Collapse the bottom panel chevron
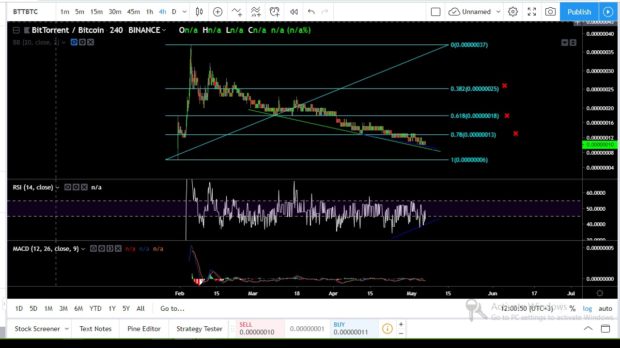620x348 pixels. coord(588,329)
